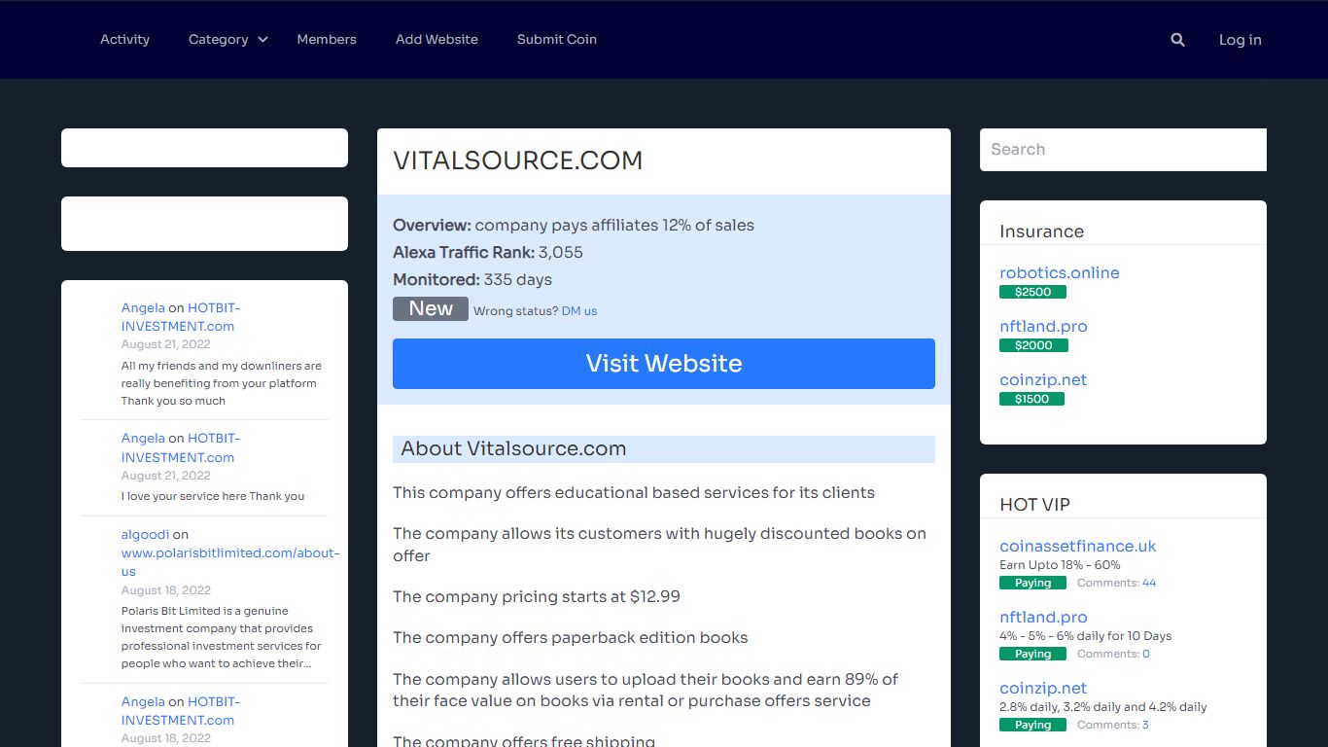The height and width of the screenshot is (747, 1328).
Task: Open robotics.online under Insurance
Action: point(1060,273)
